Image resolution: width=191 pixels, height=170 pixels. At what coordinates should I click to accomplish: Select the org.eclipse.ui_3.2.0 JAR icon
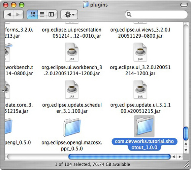coord(140,52)
